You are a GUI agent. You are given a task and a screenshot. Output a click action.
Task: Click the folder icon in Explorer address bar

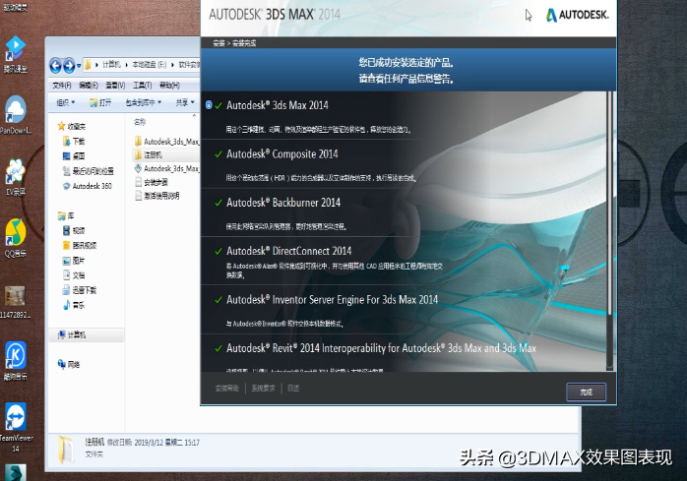point(88,65)
